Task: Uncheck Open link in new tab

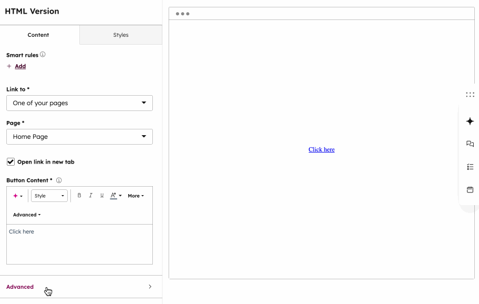Action: coord(11,161)
